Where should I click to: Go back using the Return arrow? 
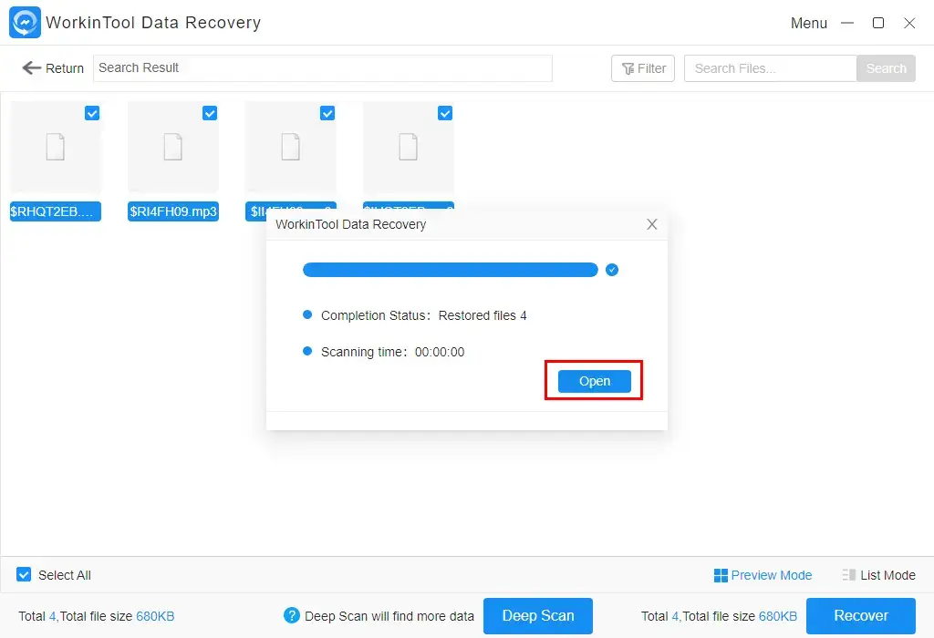[52, 68]
